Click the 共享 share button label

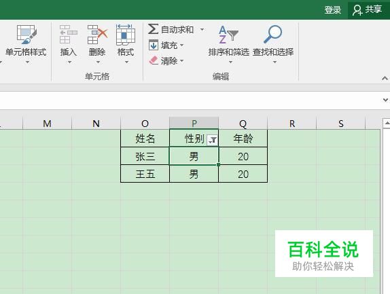click(x=373, y=10)
